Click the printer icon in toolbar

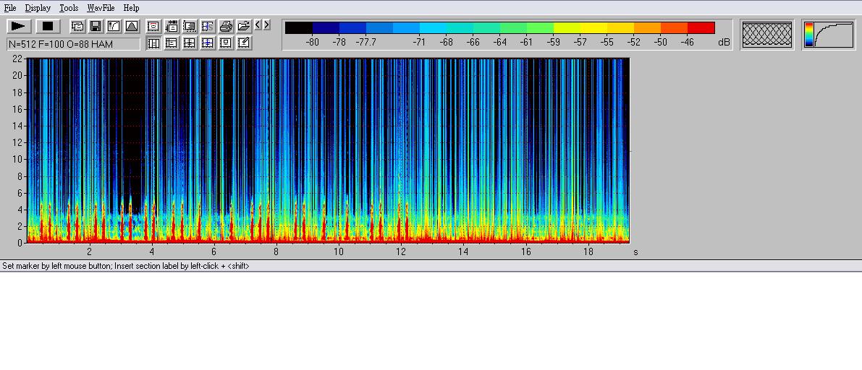point(226,27)
